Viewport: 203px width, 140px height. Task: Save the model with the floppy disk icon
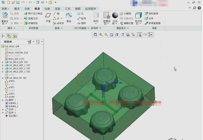(x=18, y=2)
